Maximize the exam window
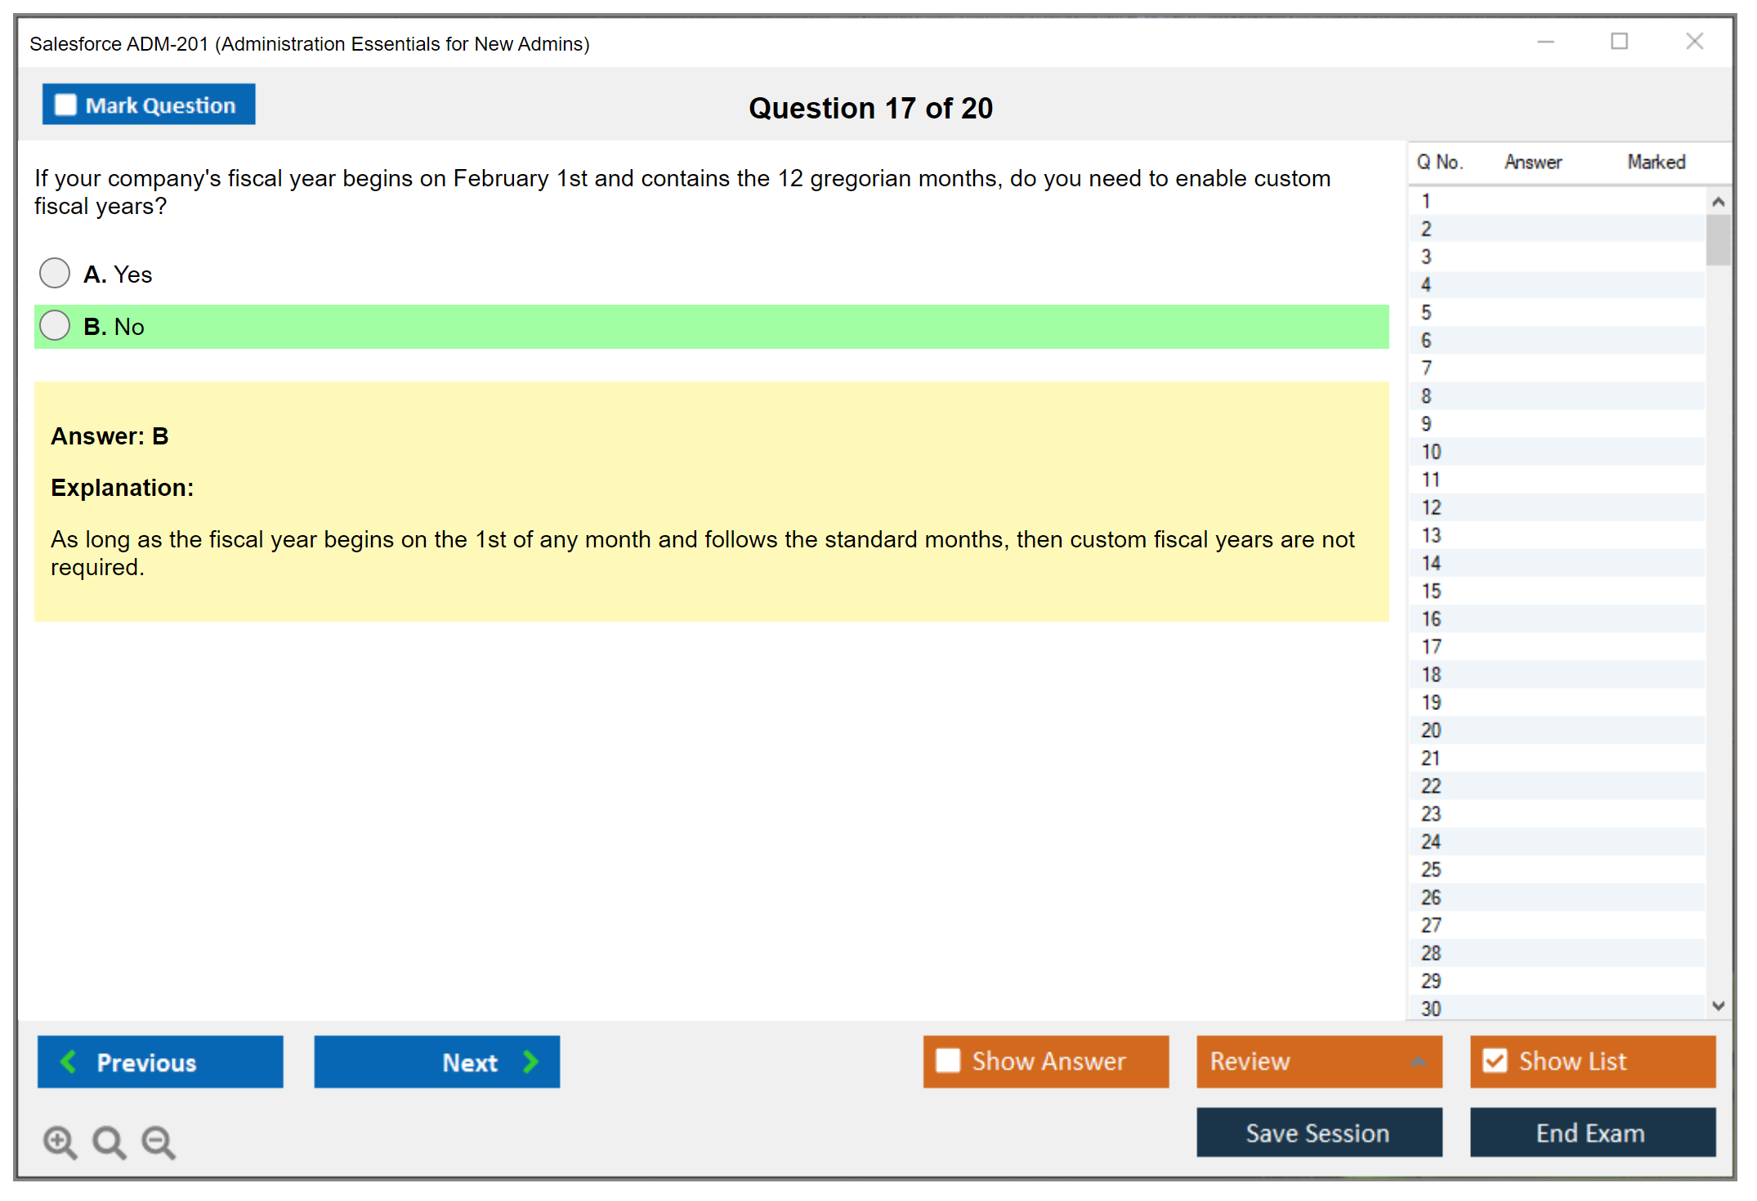Image resolution: width=1757 pixels, height=1201 pixels. (x=1619, y=42)
